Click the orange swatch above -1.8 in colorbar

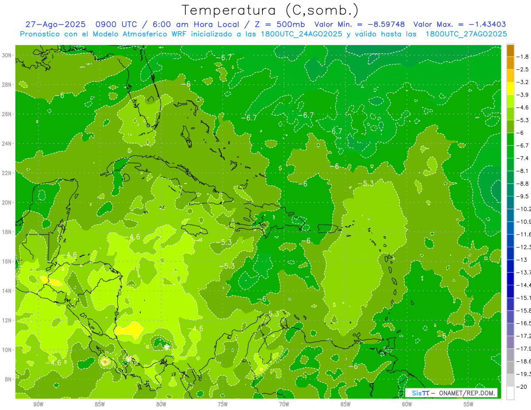click(510, 50)
